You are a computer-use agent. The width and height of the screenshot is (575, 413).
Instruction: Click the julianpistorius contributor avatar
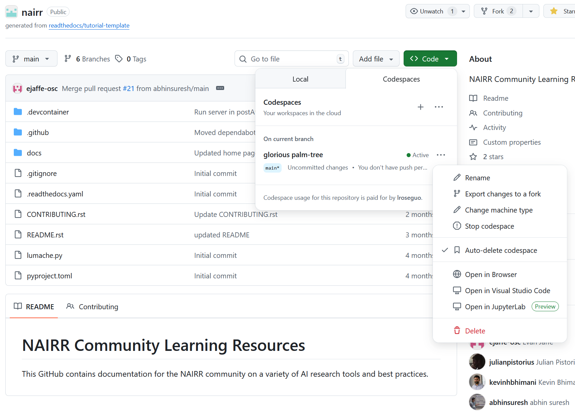[x=477, y=362]
